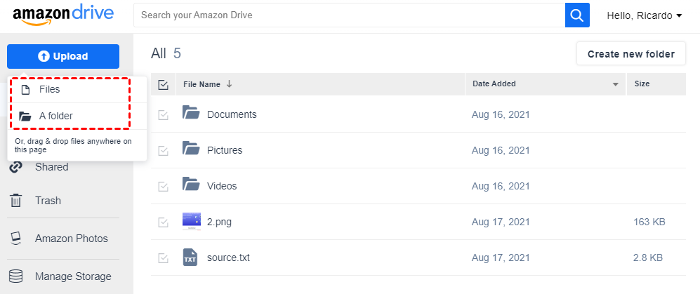Toggle the select-all checkbox in header
Image resolution: width=700 pixels, height=294 pixels.
(x=164, y=84)
